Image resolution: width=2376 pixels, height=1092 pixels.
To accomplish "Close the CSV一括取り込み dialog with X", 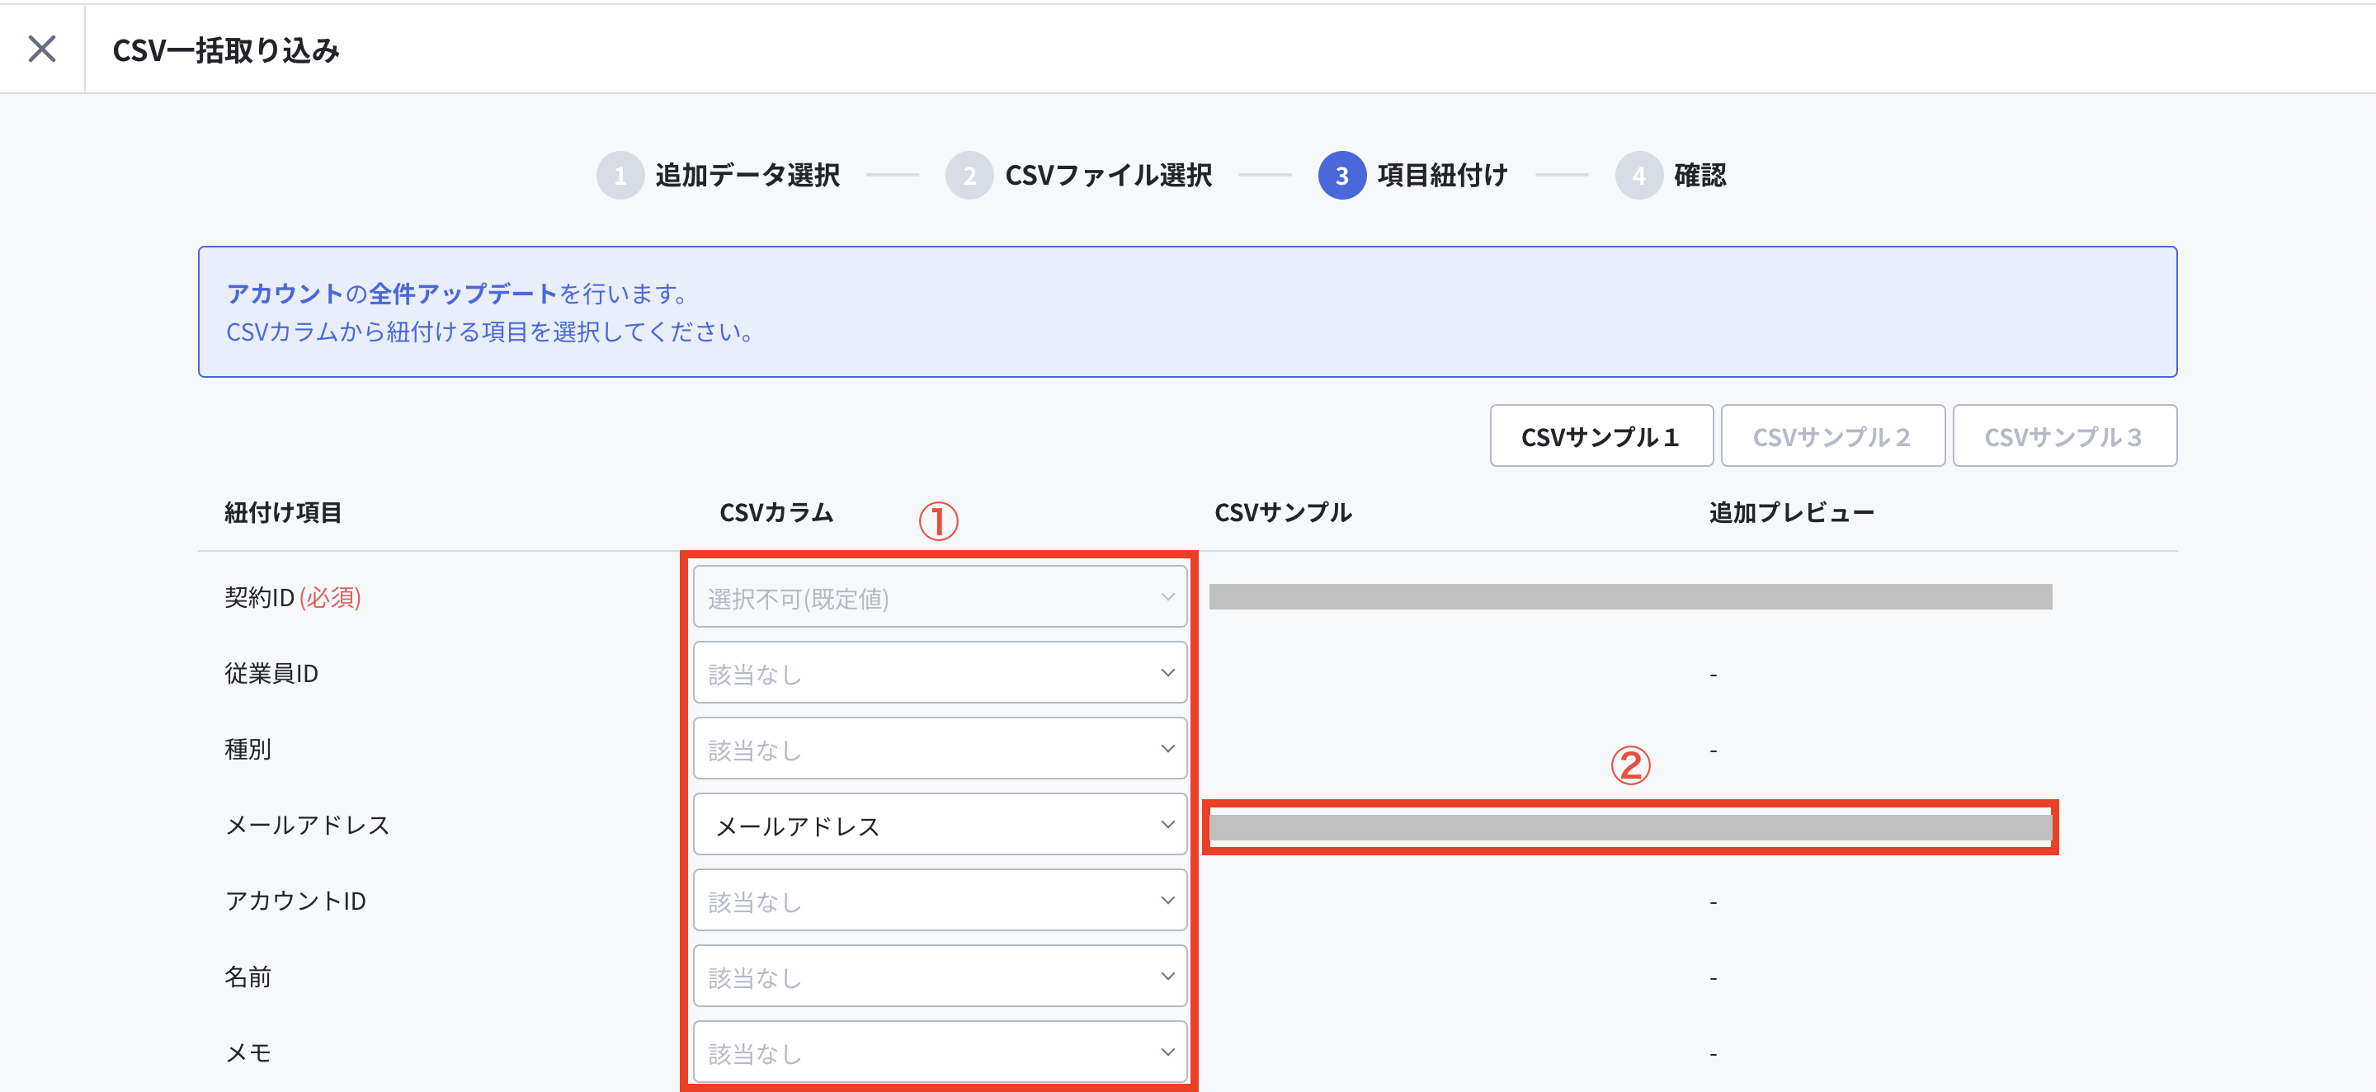I will coord(41,49).
